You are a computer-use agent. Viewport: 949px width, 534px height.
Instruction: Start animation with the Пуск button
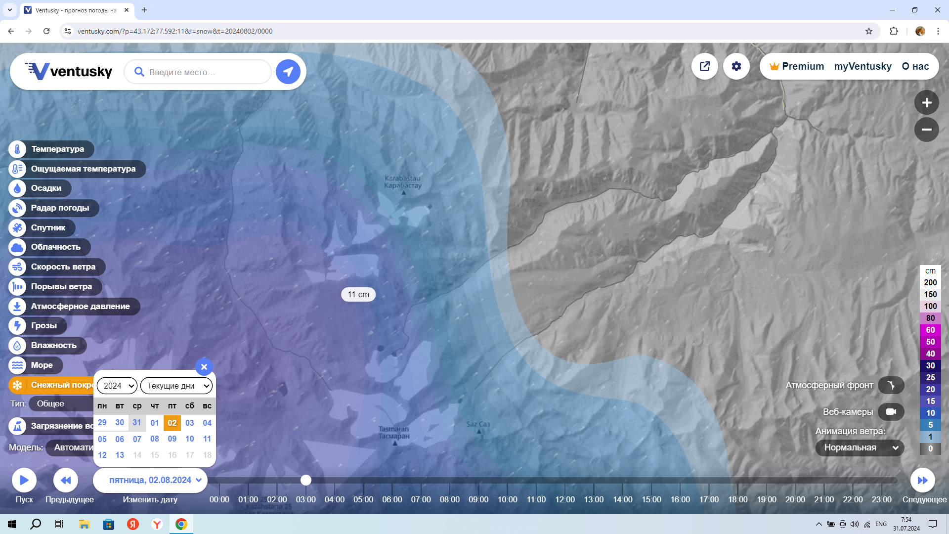[x=24, y=480]
